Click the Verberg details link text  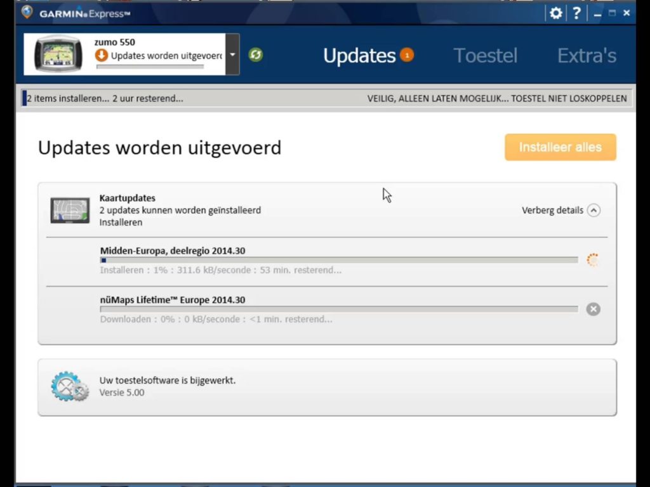click(x=552, y=211)
